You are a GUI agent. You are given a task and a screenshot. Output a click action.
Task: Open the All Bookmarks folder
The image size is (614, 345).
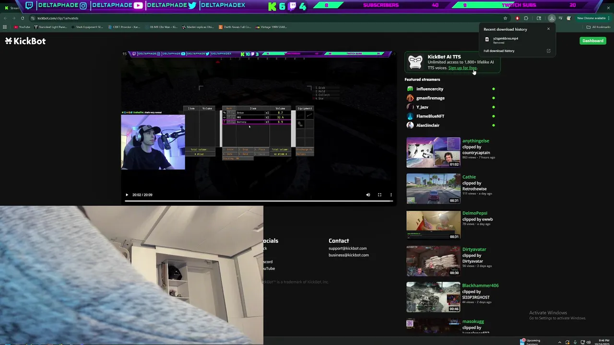[599, 27]
